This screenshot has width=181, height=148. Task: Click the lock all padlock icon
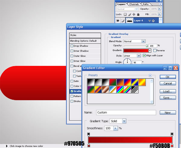[x=138, y=14]
